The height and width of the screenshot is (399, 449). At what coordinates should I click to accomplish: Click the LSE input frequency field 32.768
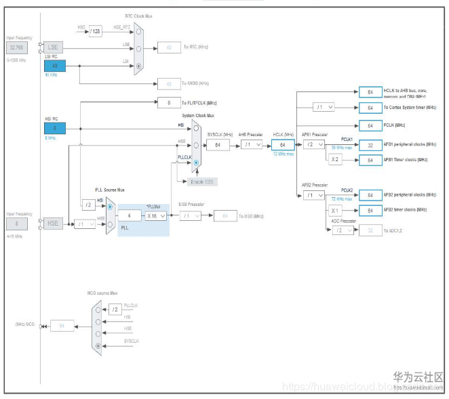17,47
